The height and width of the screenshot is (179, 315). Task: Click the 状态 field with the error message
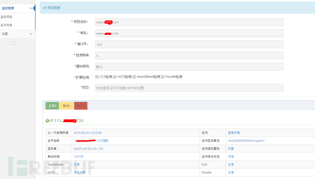coord(189,88)
